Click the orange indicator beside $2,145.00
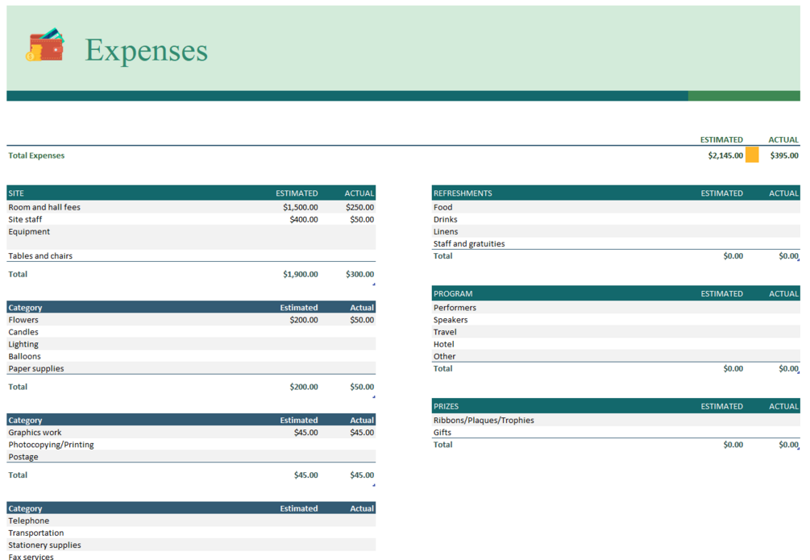Viewport: 810px width, 560px height. click(752, 155)
